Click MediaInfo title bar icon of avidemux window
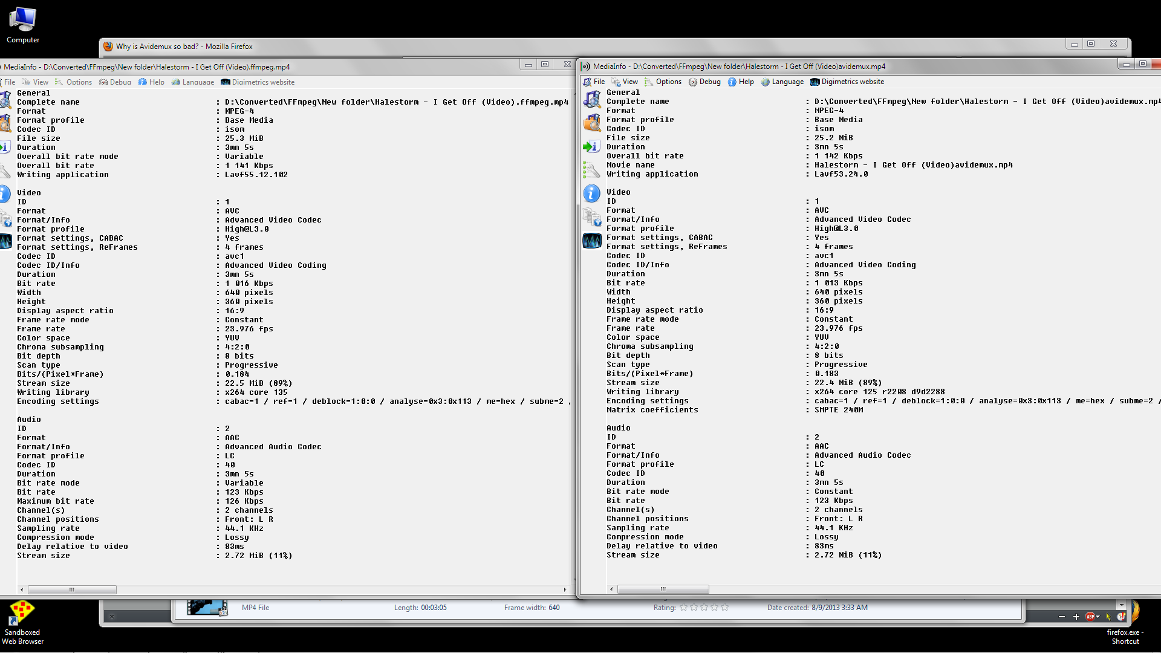Screen dimensions: 1161x653 point(585,67)
